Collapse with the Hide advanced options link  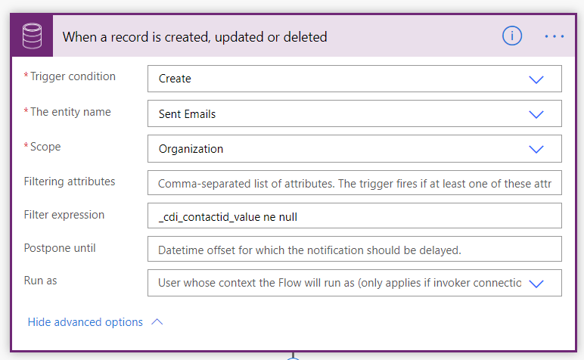point(85,322)
